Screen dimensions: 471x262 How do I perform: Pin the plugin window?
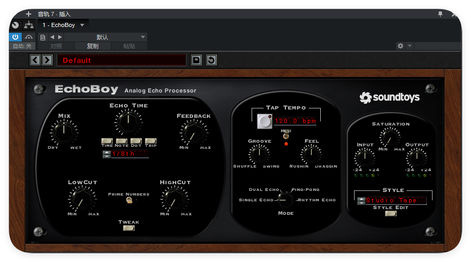coord(440,14)
